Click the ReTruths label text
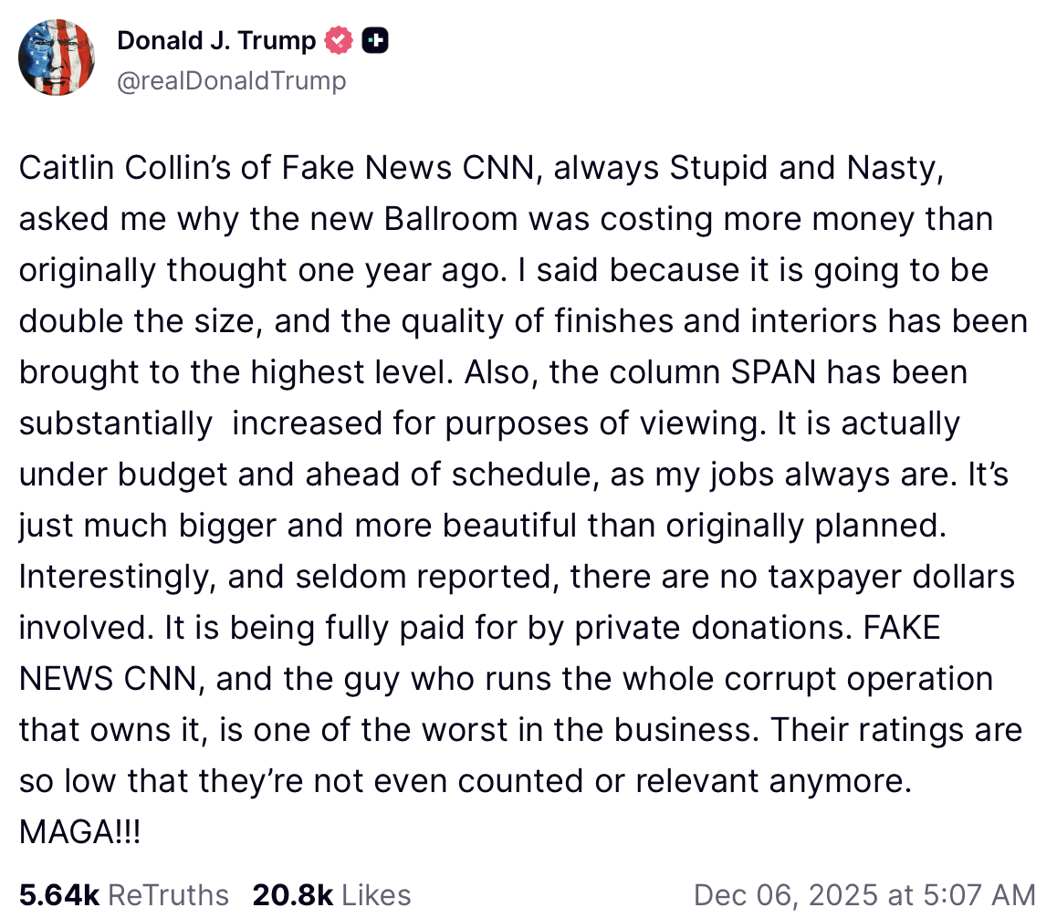 coord(169,894)
